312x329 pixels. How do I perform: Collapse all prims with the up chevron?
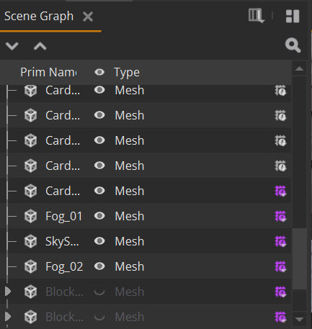click(x=40, y=46)
